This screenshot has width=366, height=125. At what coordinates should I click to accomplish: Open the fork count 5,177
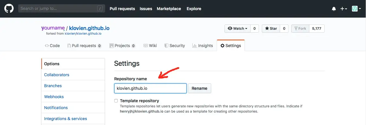pos(317,29)
